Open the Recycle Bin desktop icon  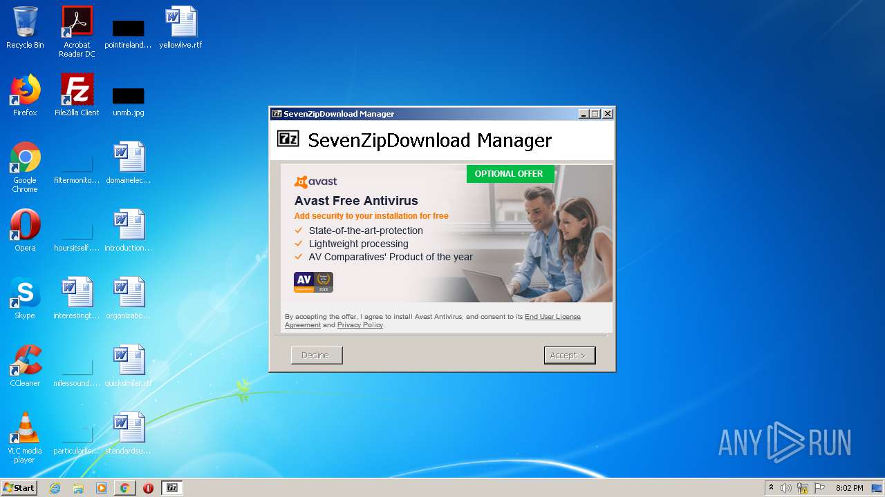25,28
